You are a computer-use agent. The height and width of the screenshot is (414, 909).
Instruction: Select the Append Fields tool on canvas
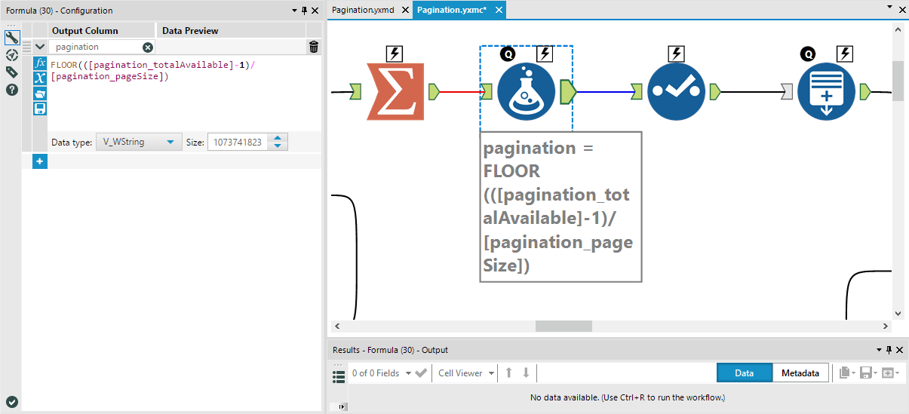pyautogui.click(x=827, y=91)
